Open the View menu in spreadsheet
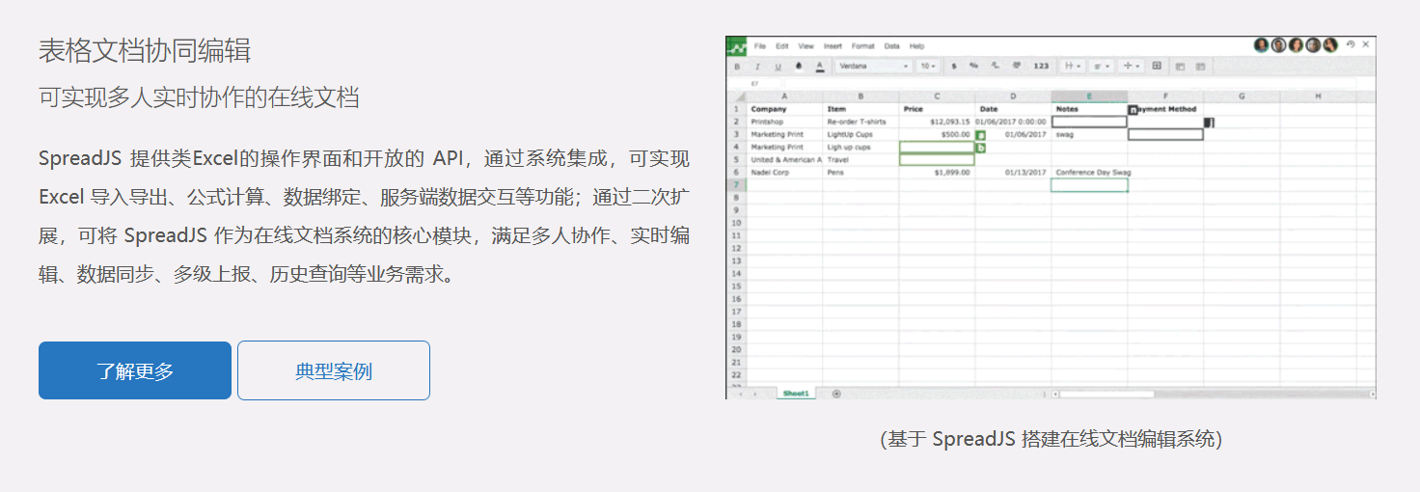1420x492 pixels. [x=806, y=46]
